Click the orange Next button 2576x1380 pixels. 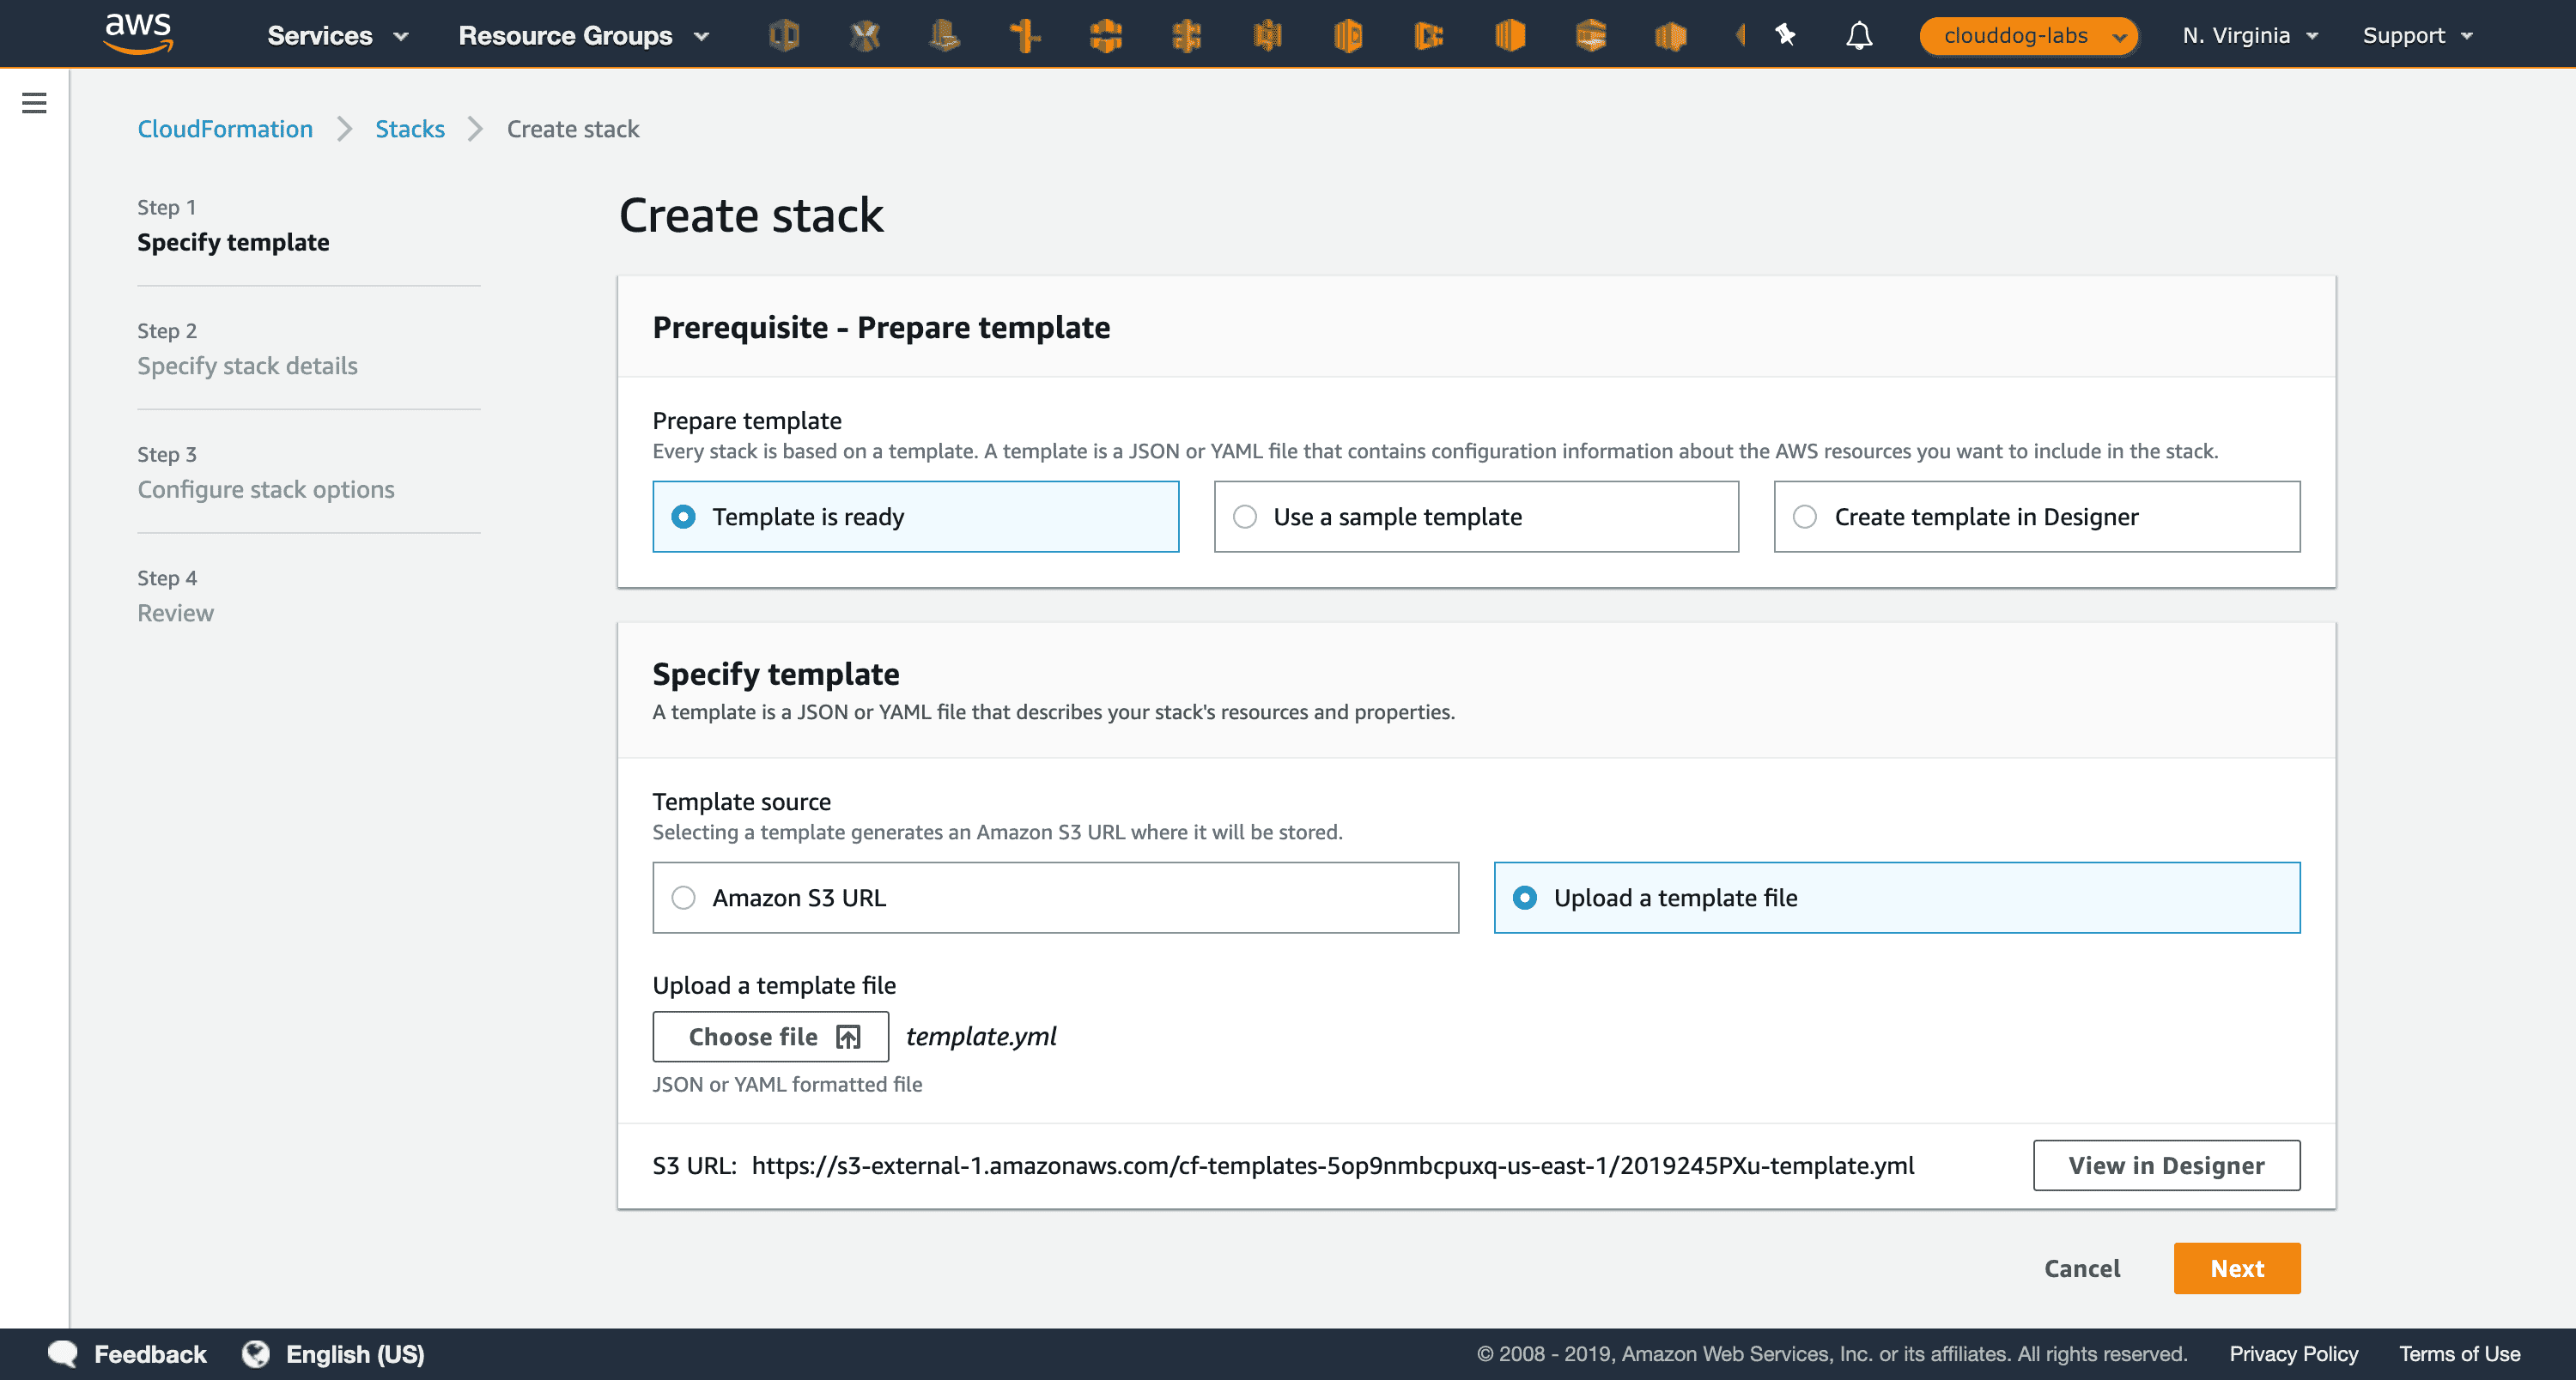(2236, 1268)
